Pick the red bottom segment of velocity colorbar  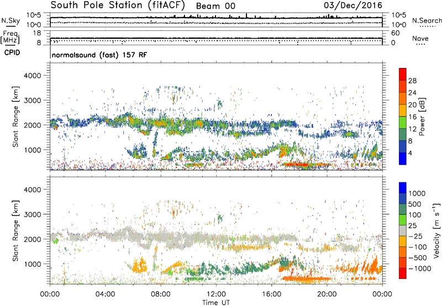click(403, 273)
